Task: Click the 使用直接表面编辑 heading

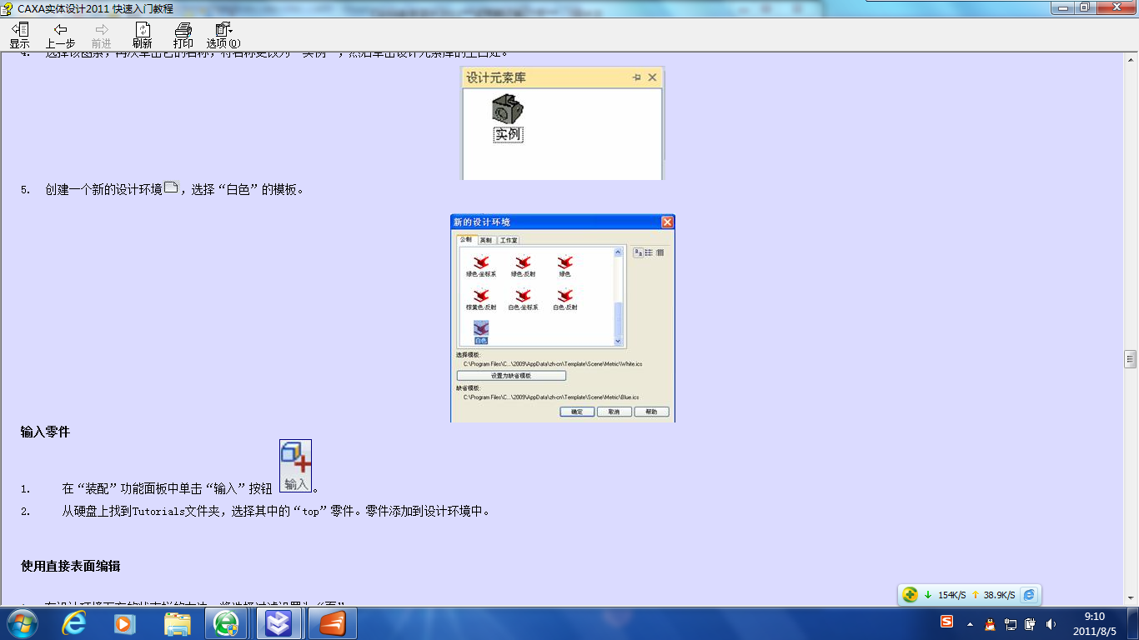Action: [x=70, y=566]
